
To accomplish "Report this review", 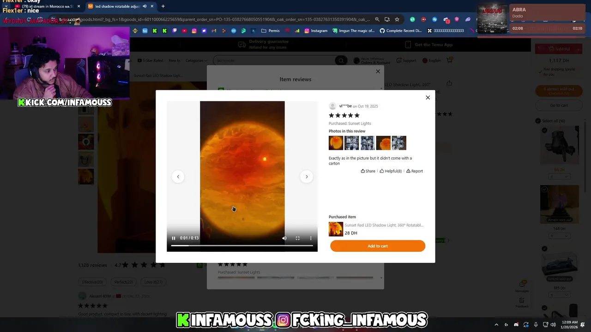I will [415, 171].
